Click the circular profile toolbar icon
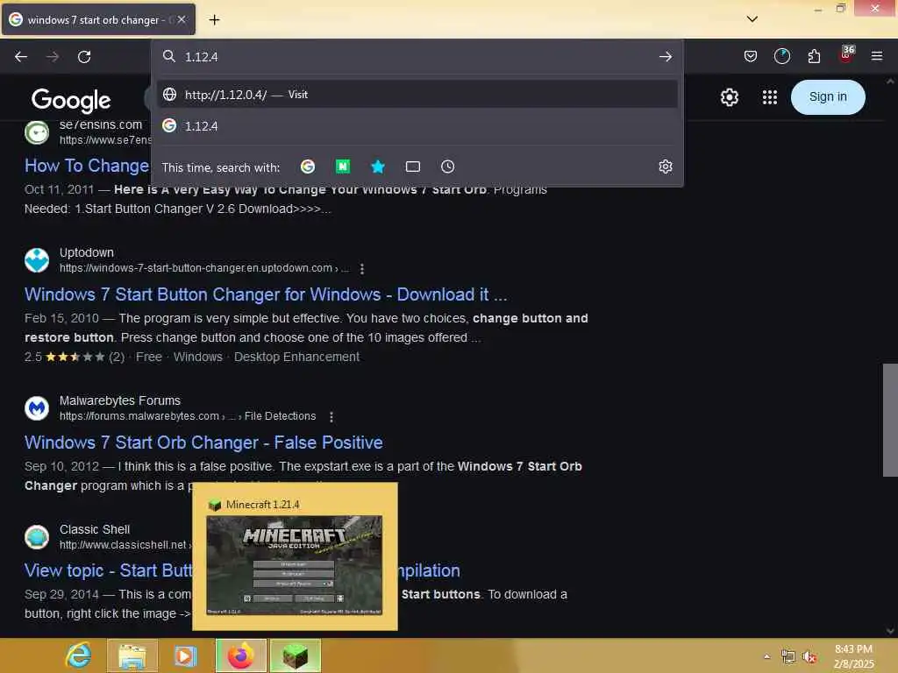This screenshot has width=898, height=673. click(x=782, y=56)
